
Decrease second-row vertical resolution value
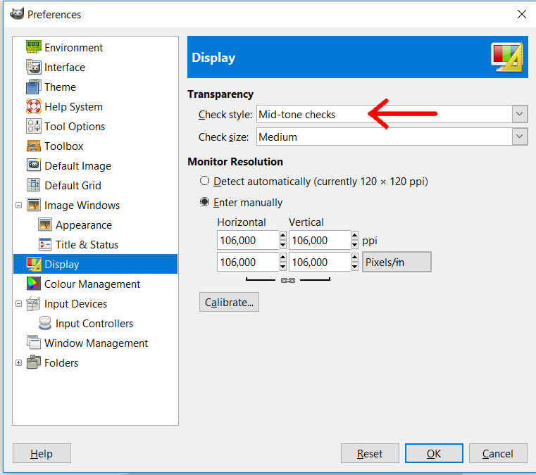[x=354, y=267]
